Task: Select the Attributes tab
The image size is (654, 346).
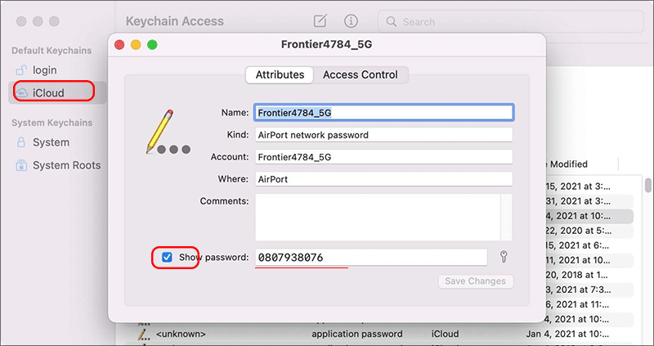Action: click(x=280, y=74)
